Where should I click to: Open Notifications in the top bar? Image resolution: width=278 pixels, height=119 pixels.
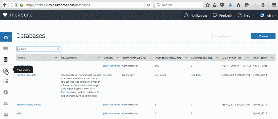click(x=195, y=15)
